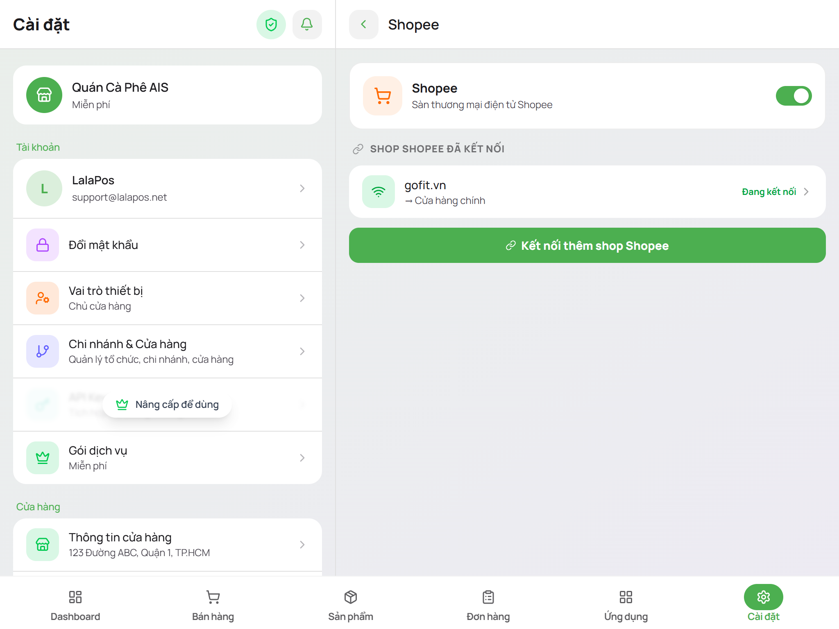The image size is (839, 629).
Task: Click the Vai trò thiết bị user-gear icon
Action: coord(43,298)
